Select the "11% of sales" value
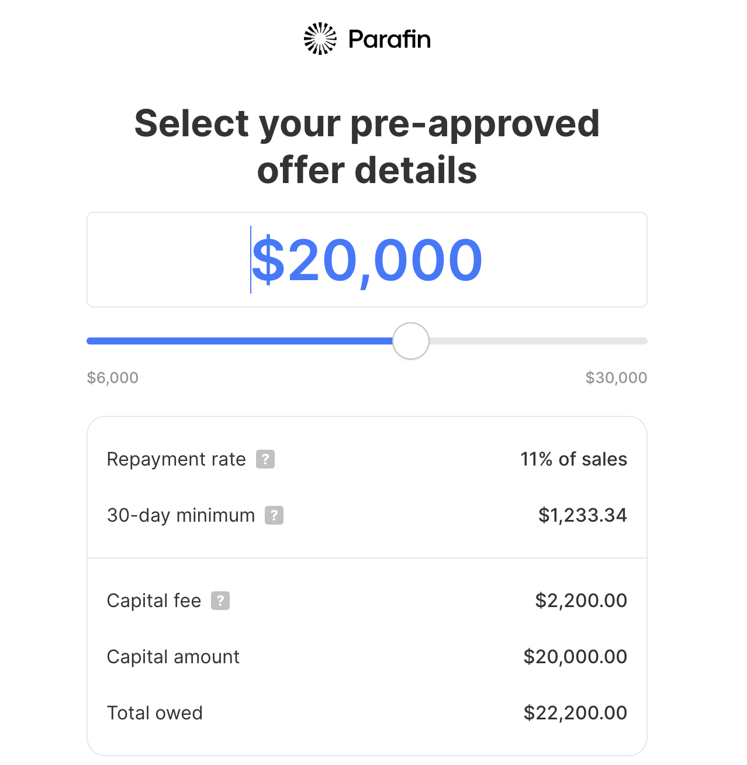 point(573,459)
